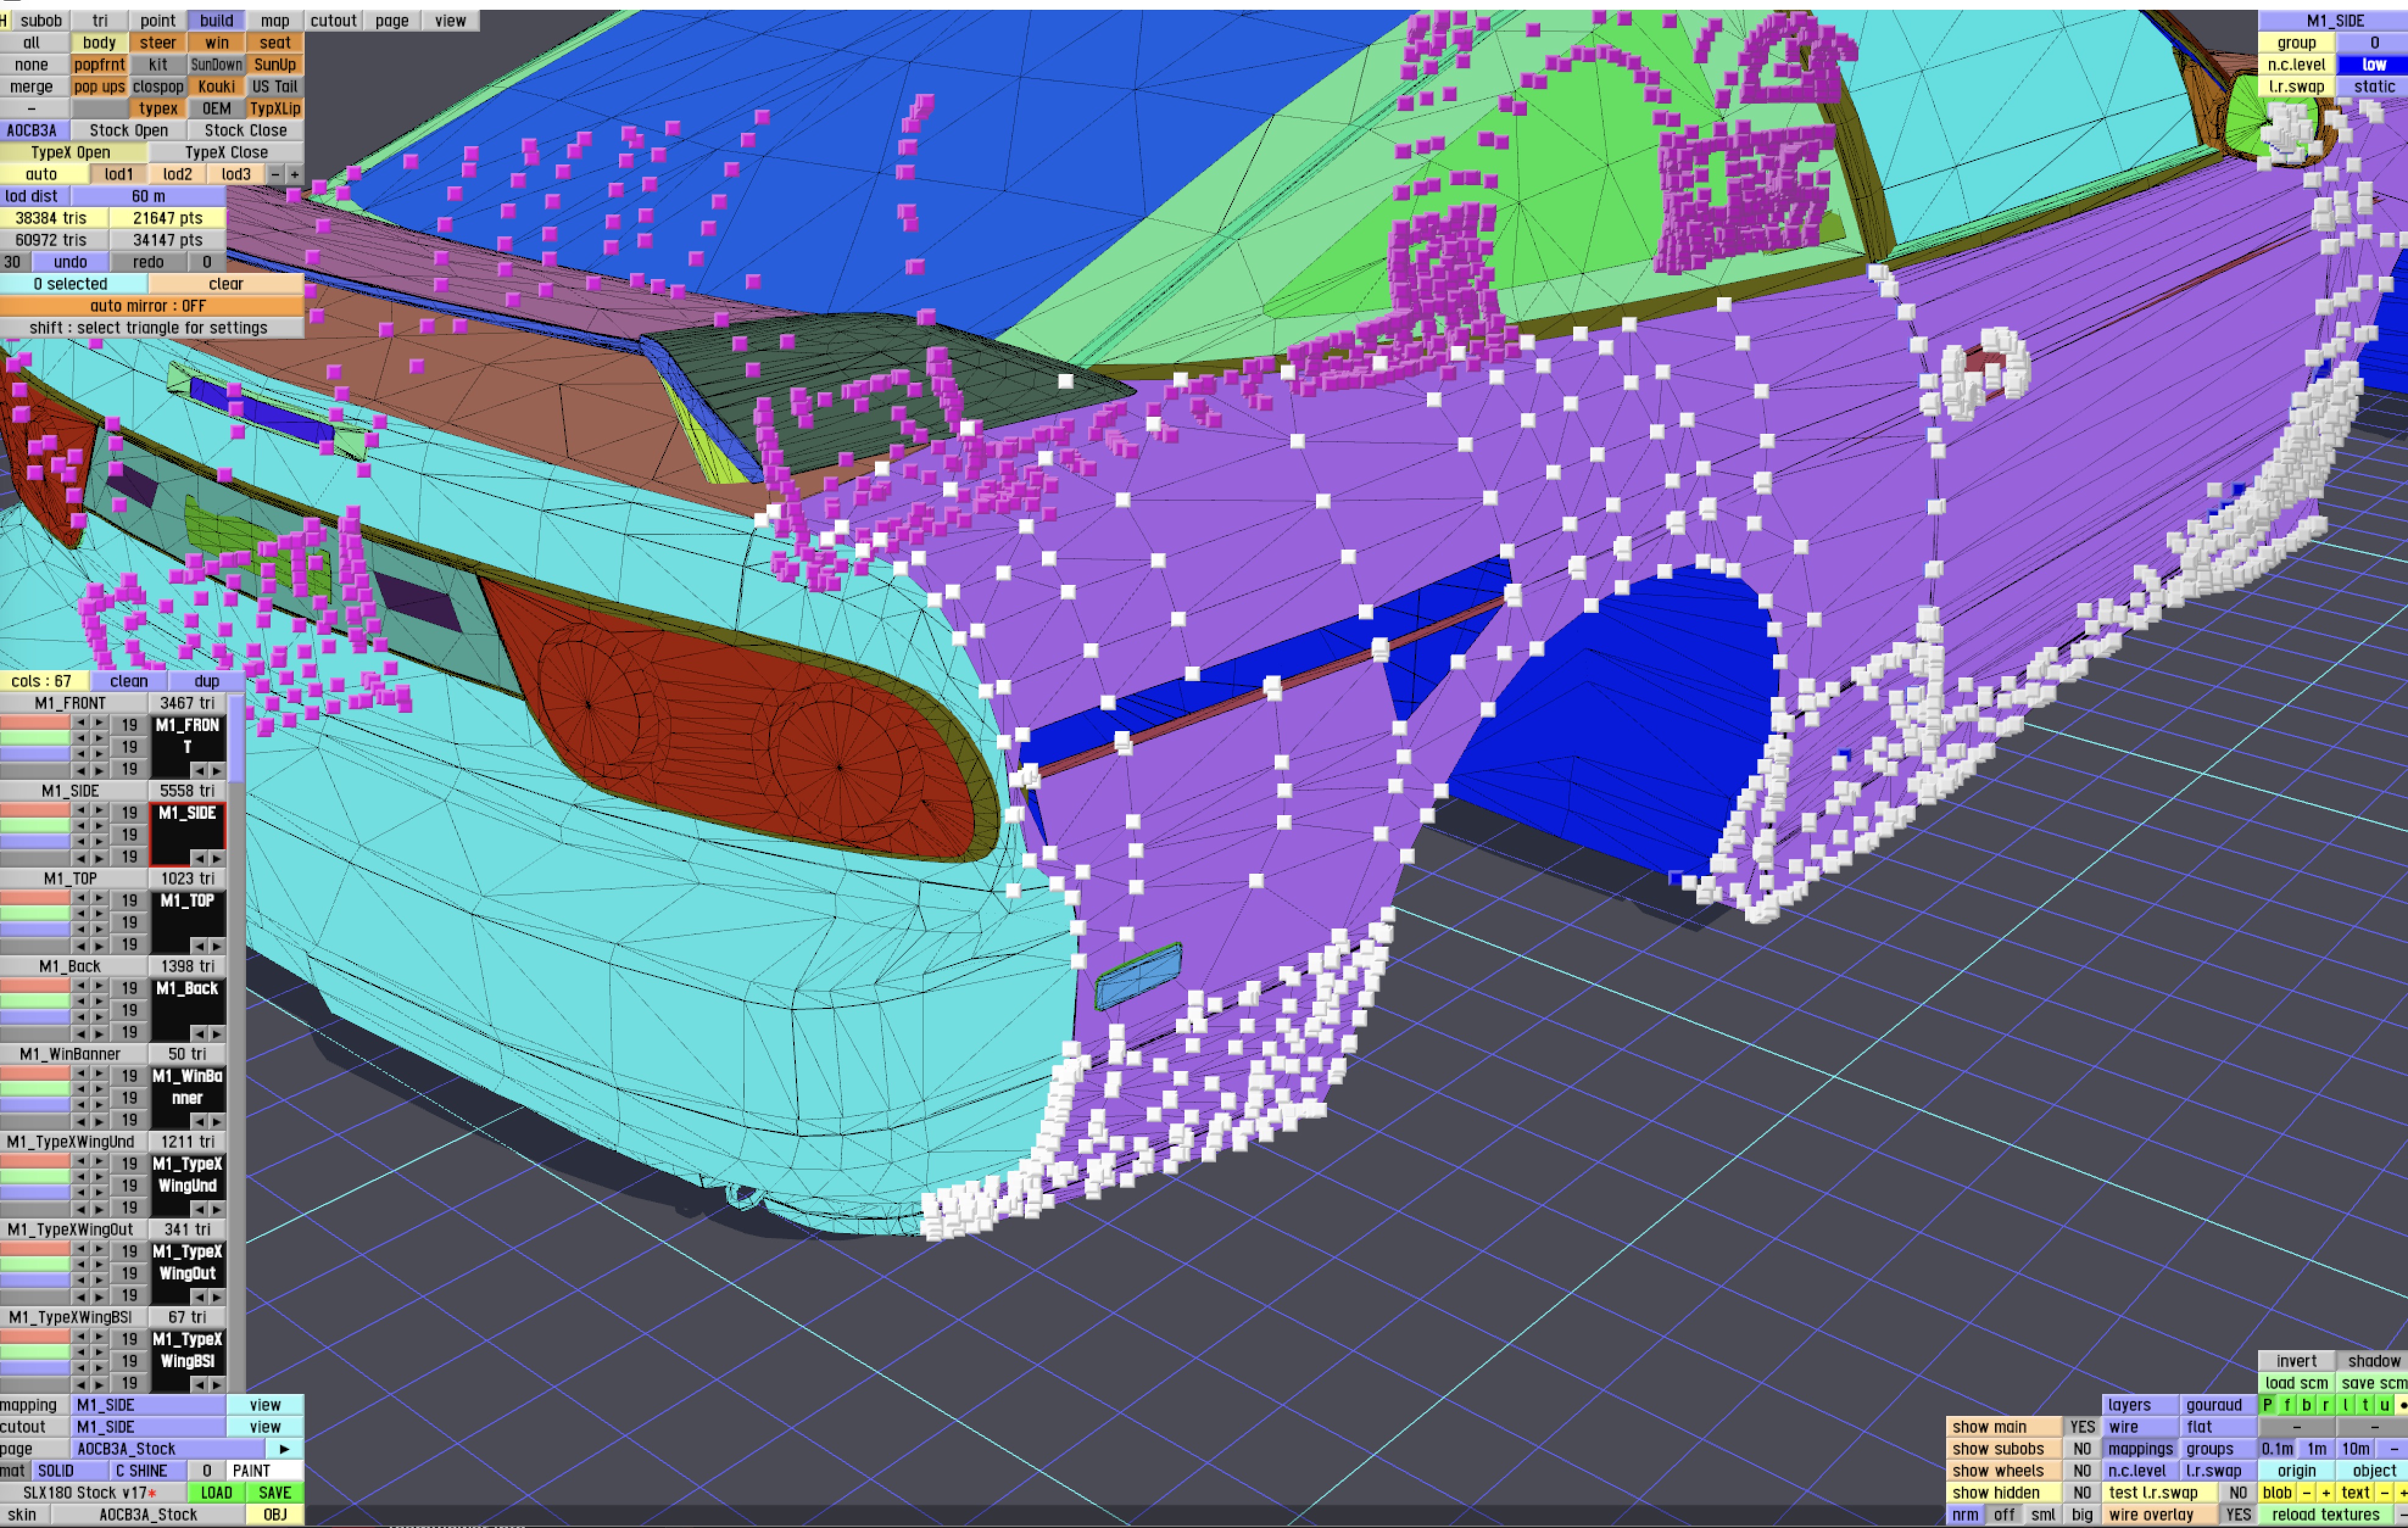Click right arrow on M1_SIDE texture thumbnail
This screenshot has height=1528, width=2408.
click(x=216, y=858)
